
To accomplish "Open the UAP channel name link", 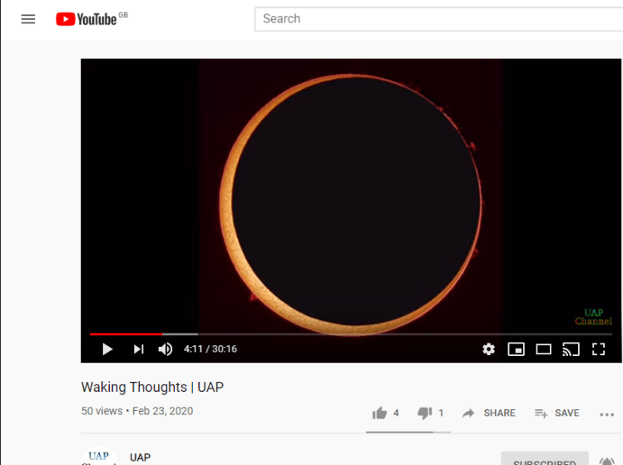I will [140, 458].
